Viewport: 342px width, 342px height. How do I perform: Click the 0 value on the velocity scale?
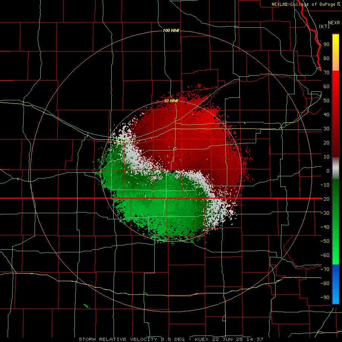coord(328,171)
